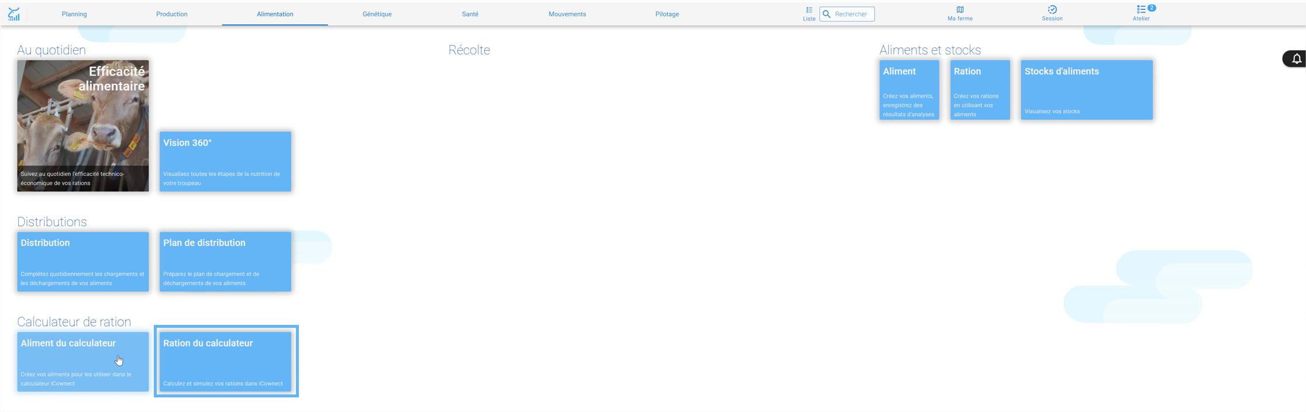The image size is (1306, 412).
Task: Click the 'Récolte' section heading
Action: (x=469, y=50)
